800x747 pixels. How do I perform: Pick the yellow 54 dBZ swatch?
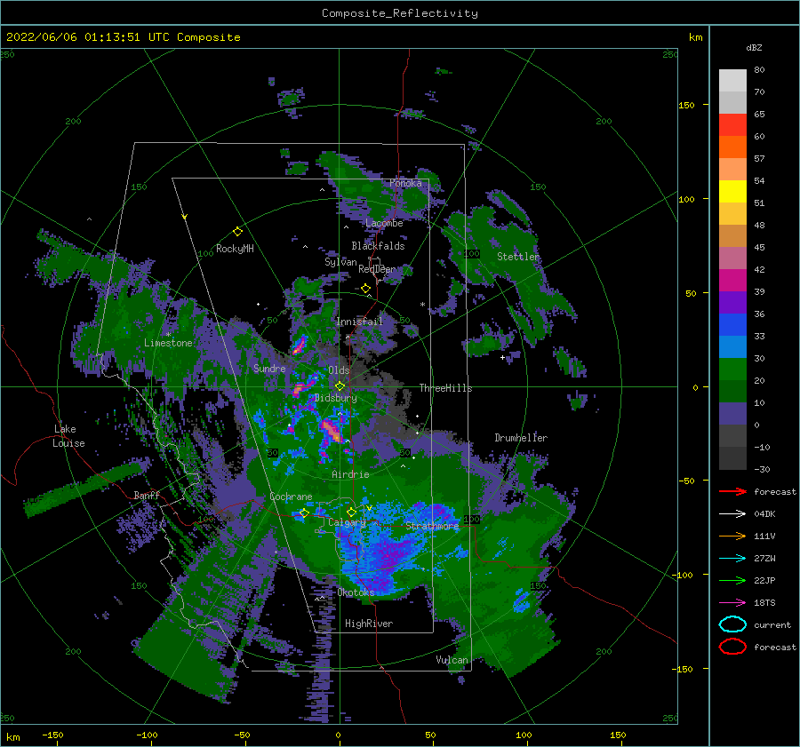coord(732,191)
